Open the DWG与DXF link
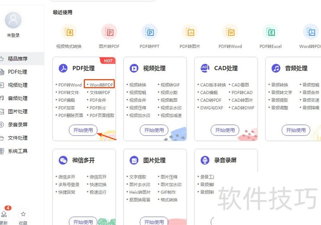Image resolution: width=321 pixels, height=225 pixels. pyautogui.click(x=212, y=108)
